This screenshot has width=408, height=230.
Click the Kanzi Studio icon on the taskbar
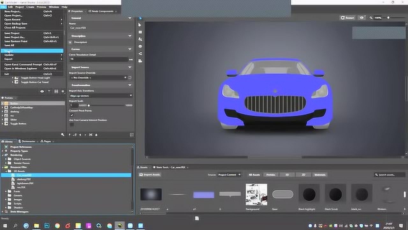(x=120, y=226)
